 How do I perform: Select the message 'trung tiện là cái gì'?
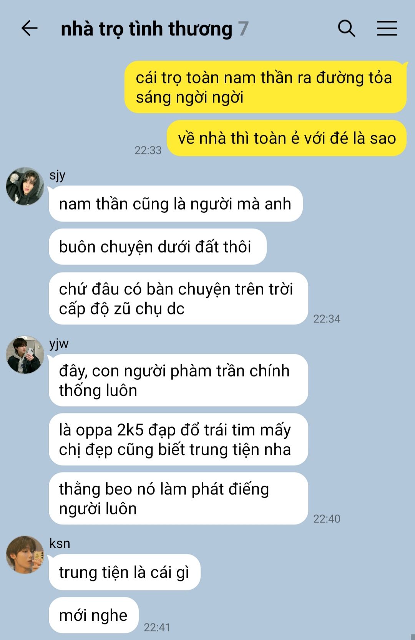(x=124, y=572)
